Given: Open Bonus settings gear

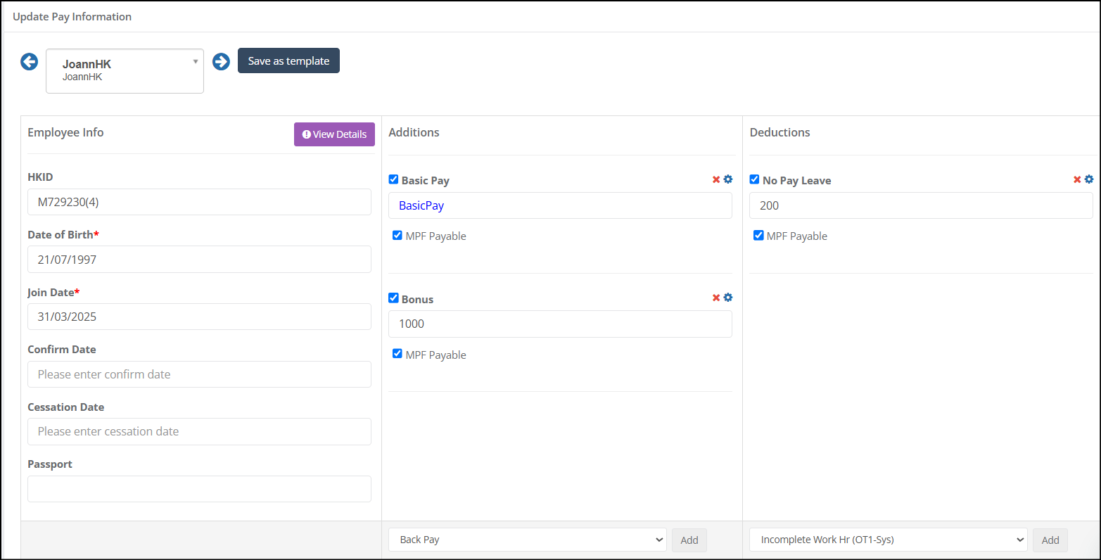Looking at the screenshot, I should pos(728,298).
